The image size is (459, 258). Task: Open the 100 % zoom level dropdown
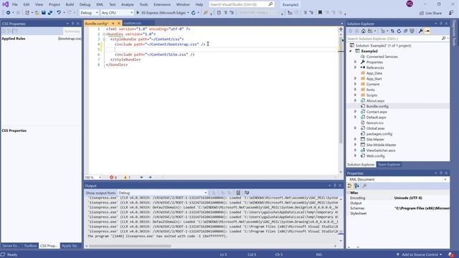(93, 177)
